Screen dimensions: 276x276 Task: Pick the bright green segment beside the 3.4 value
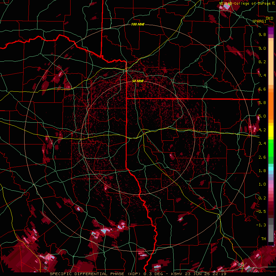pos(271,148)
